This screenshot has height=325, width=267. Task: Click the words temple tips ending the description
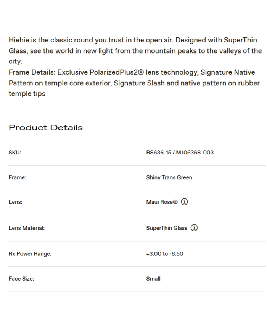27,94
